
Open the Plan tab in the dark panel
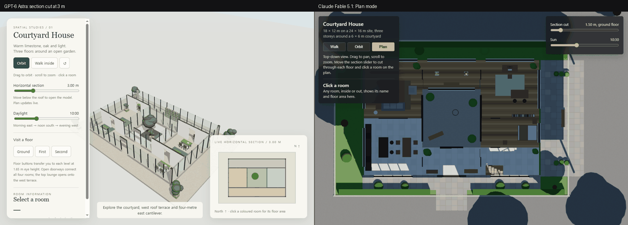tap(383, 47)
